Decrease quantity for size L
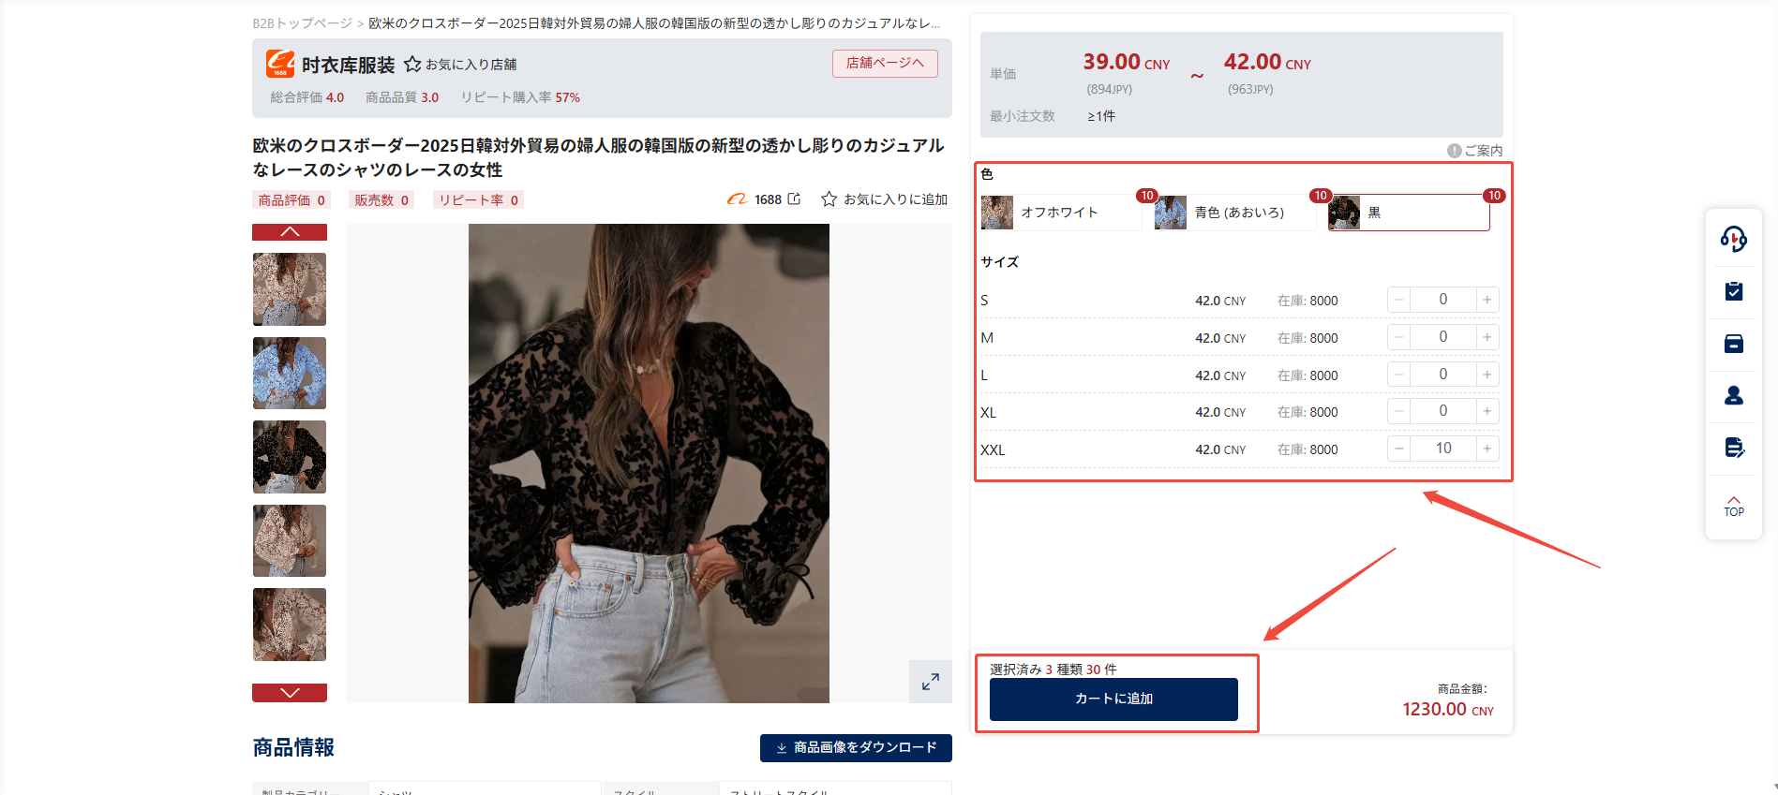Image resolution: width=1778 pixels, height=795 pixels. click(1398, 375)
